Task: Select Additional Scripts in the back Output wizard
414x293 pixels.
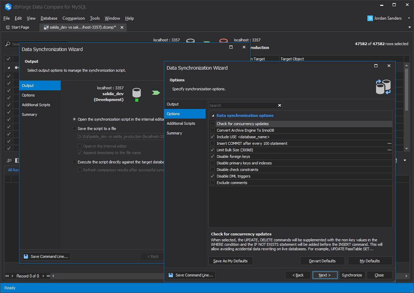Action: coord(40,105)
